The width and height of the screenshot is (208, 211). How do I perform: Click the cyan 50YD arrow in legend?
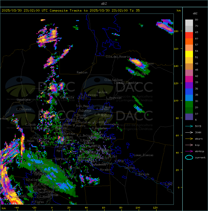189,126
